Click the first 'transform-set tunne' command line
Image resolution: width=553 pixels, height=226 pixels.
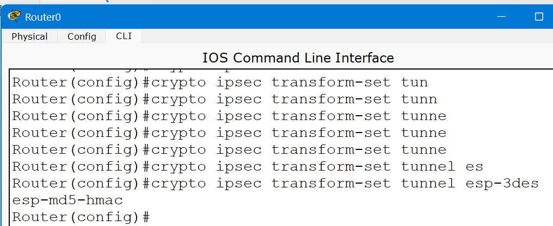pos(229,116)
